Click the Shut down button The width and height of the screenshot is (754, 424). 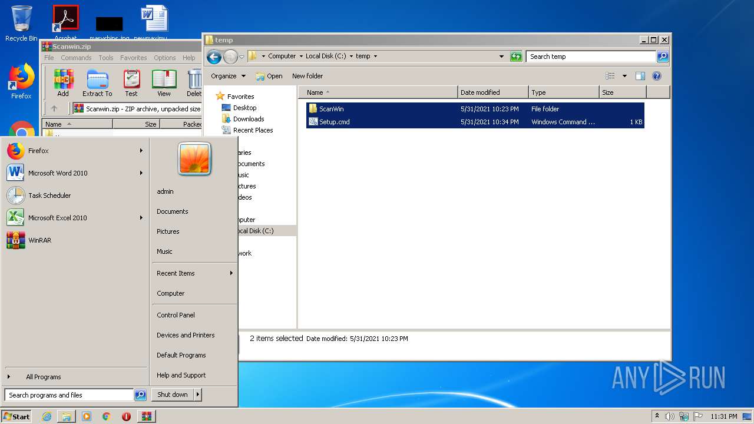coord(173,395)
